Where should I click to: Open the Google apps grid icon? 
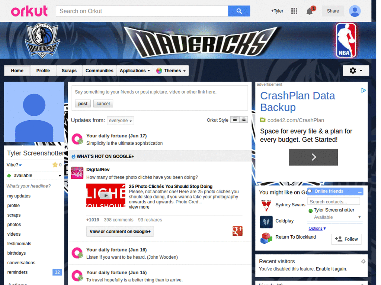[x=294, y=11]
